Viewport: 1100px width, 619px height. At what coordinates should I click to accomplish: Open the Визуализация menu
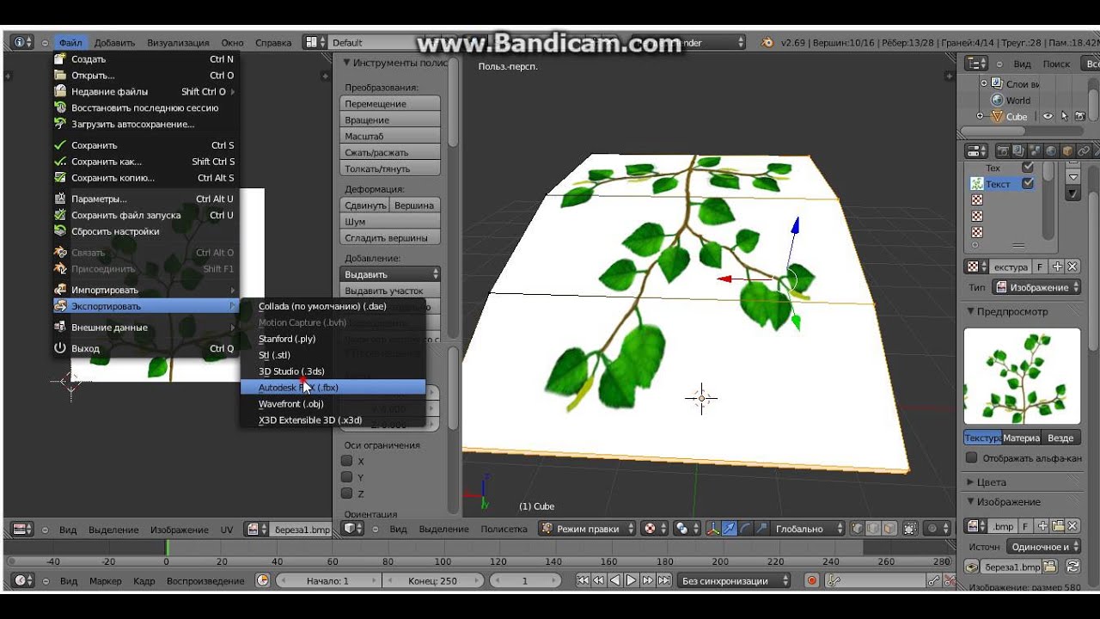tap(178, 42)
